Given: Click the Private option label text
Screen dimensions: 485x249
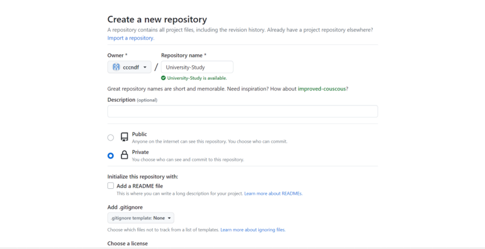Looking at the screenshot, I should (x=140, y=152).
